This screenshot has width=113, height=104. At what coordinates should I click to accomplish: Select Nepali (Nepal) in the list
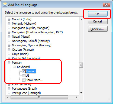(21, 37)
